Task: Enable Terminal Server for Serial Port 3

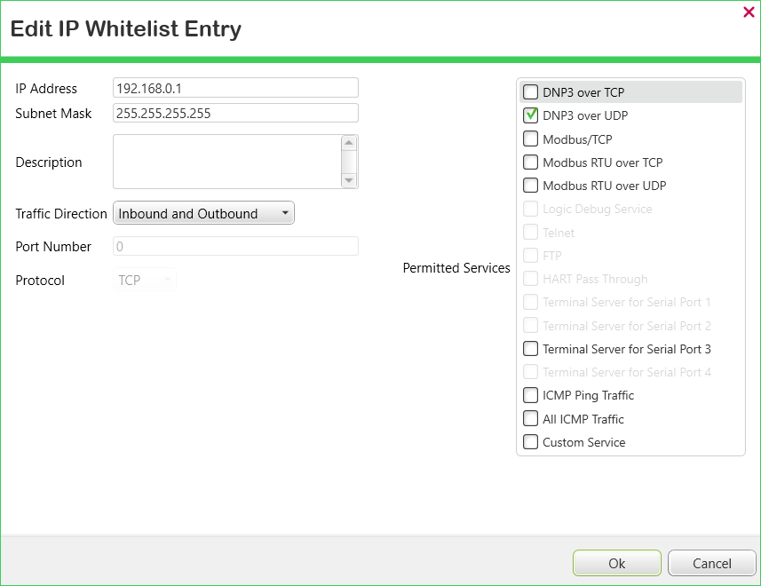Action: (x=530, y=349)
